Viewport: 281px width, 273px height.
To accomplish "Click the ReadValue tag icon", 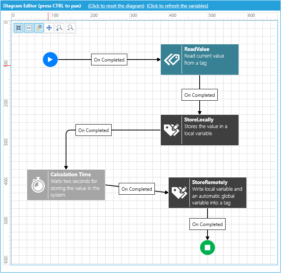I will [x=171, y=60].
